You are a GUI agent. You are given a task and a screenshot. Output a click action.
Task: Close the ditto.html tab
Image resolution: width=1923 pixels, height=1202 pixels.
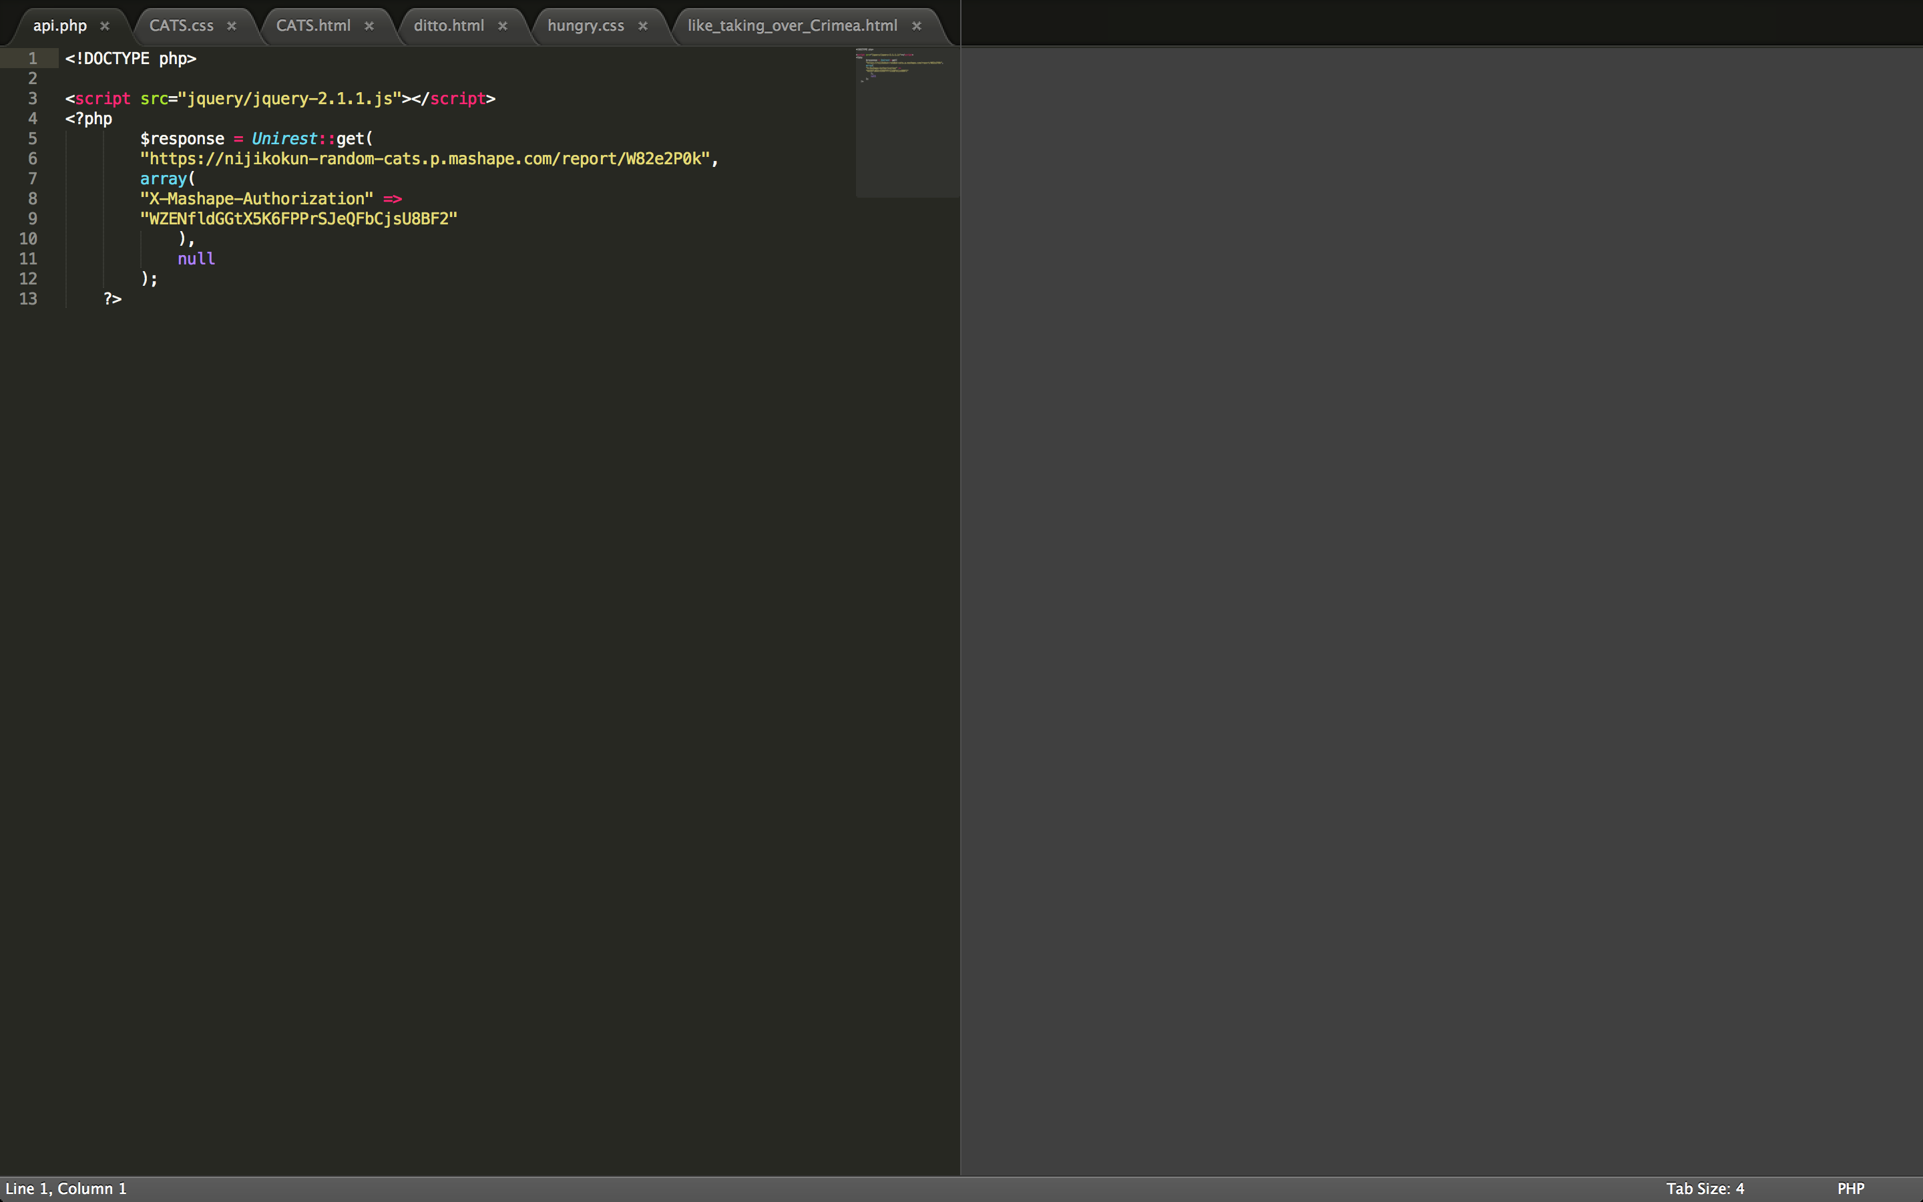coord(503,26)
